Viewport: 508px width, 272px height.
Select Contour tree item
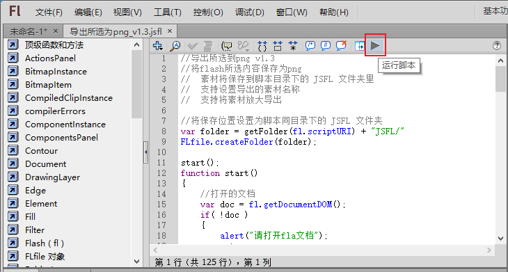pos(42,151)
